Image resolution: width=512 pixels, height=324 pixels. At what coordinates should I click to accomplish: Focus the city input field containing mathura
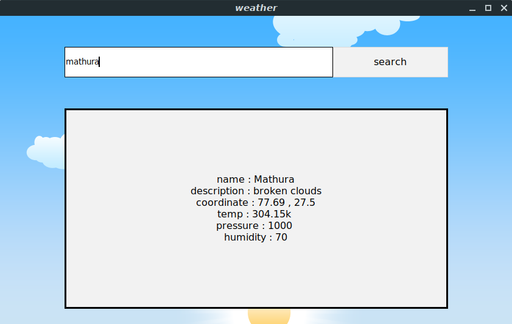pyautogui.click(x=198, y=62)
